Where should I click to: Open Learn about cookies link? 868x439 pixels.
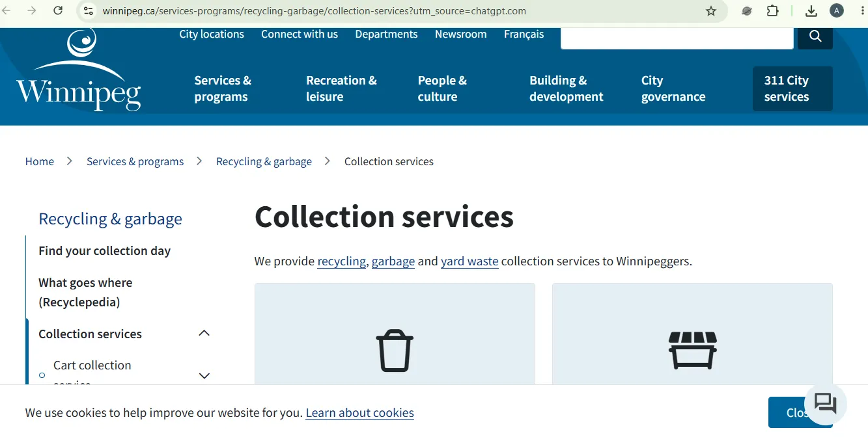359,413
